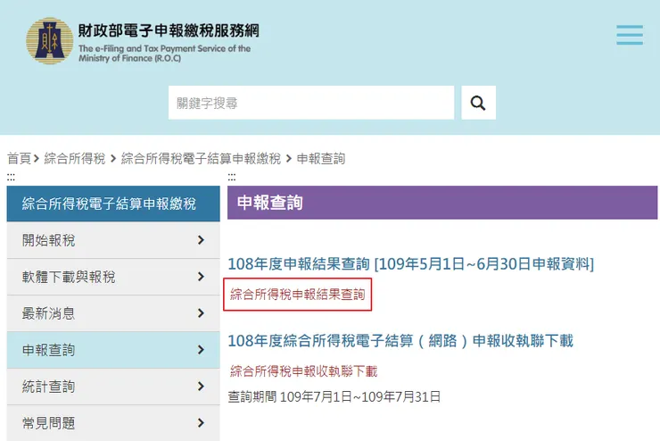Image resolution: width=660 pixels, height=441 pixels.
Task: Open 軟體下載與報稅 sidebar menu item
Action: point(113,277)
